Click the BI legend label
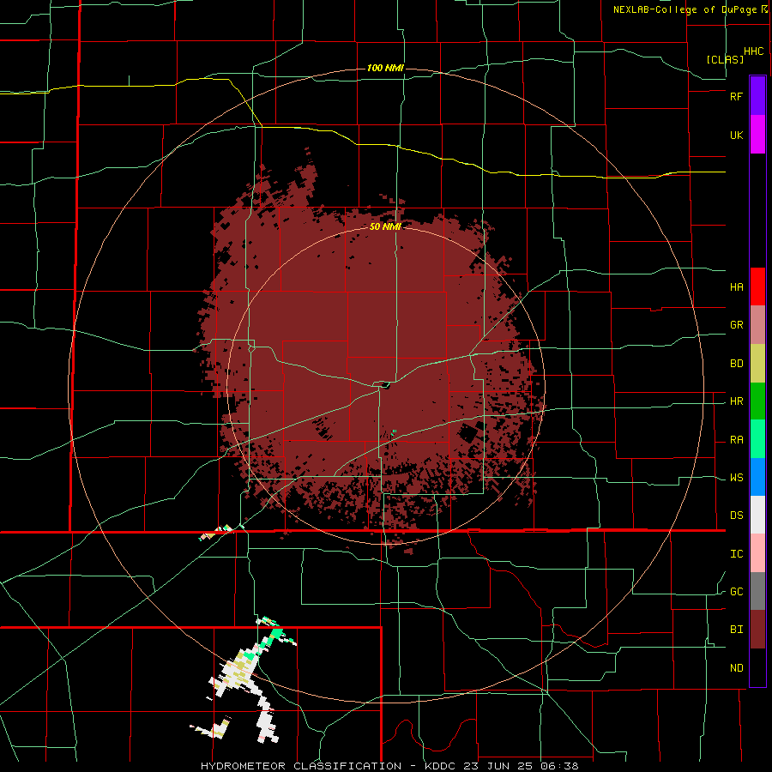 [736, 630]
